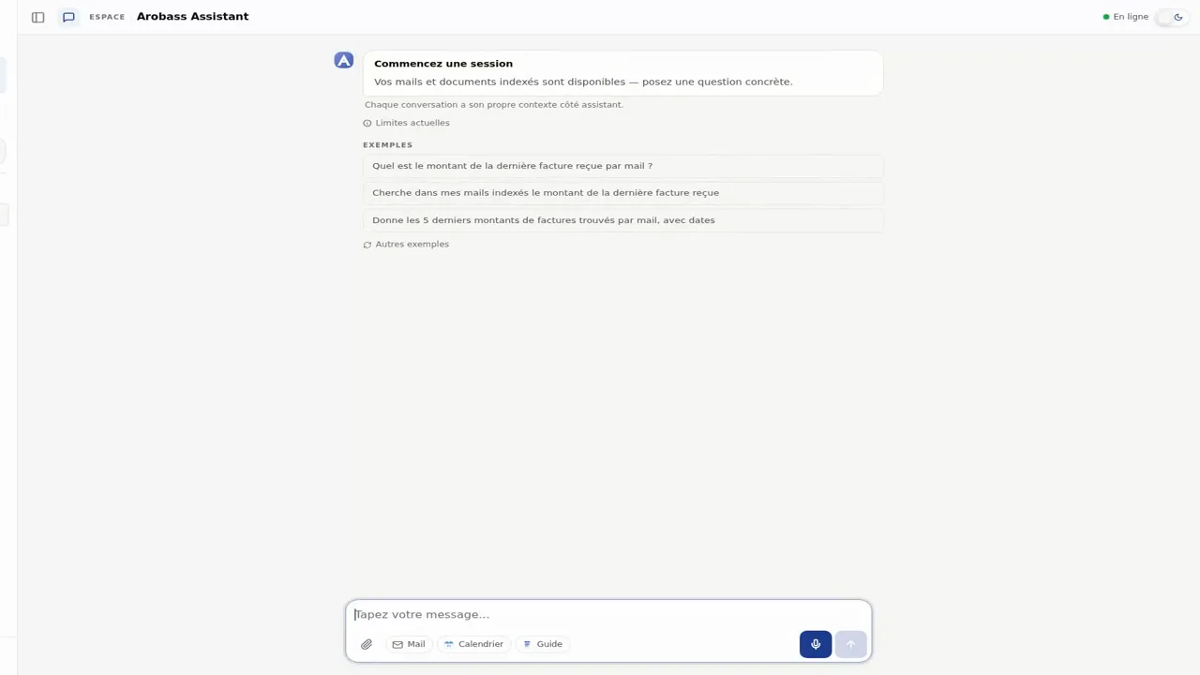Load Autres exemples suggestions
This screenshot has height=675, width=1200.
point(406,245)
